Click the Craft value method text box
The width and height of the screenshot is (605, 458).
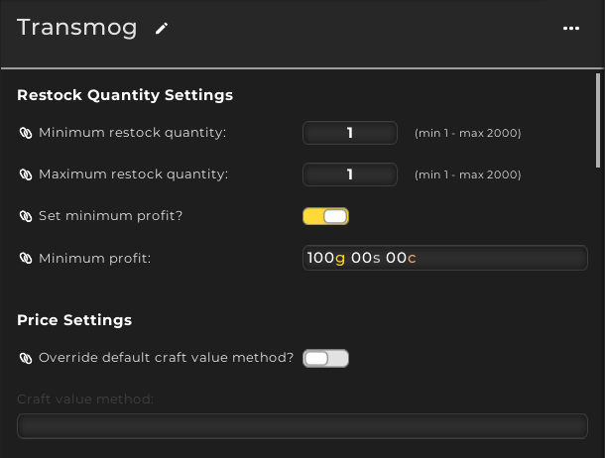pos(302,426)
